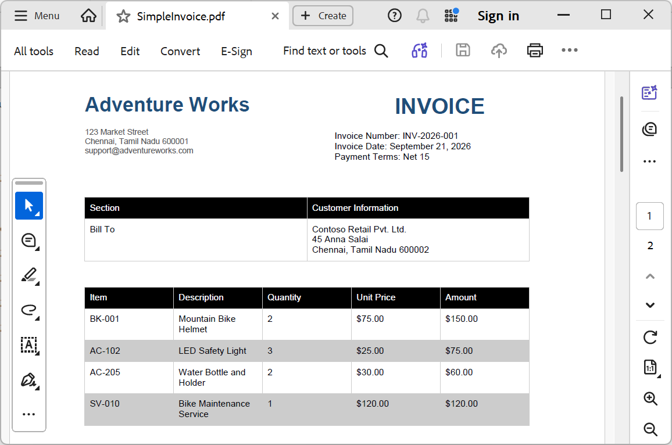This screenshot has height=445, width=672.
Task: Upload the file to cloud
Action: click(499, 51)
